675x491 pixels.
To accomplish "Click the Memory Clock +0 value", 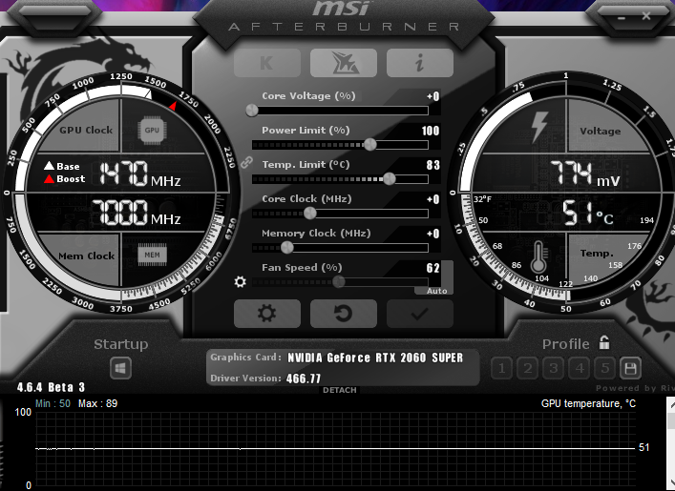I will [433, 234].
